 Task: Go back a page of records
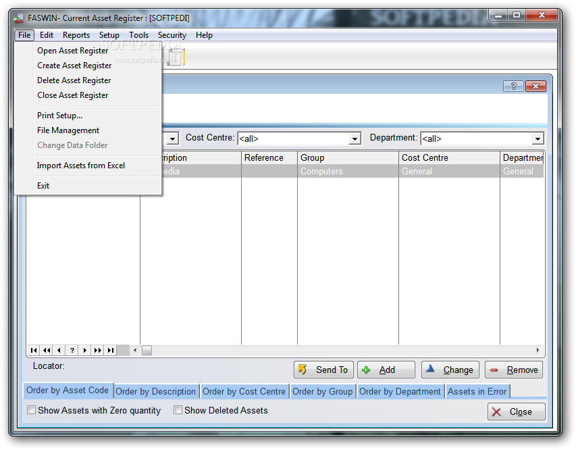click(47, 351)
